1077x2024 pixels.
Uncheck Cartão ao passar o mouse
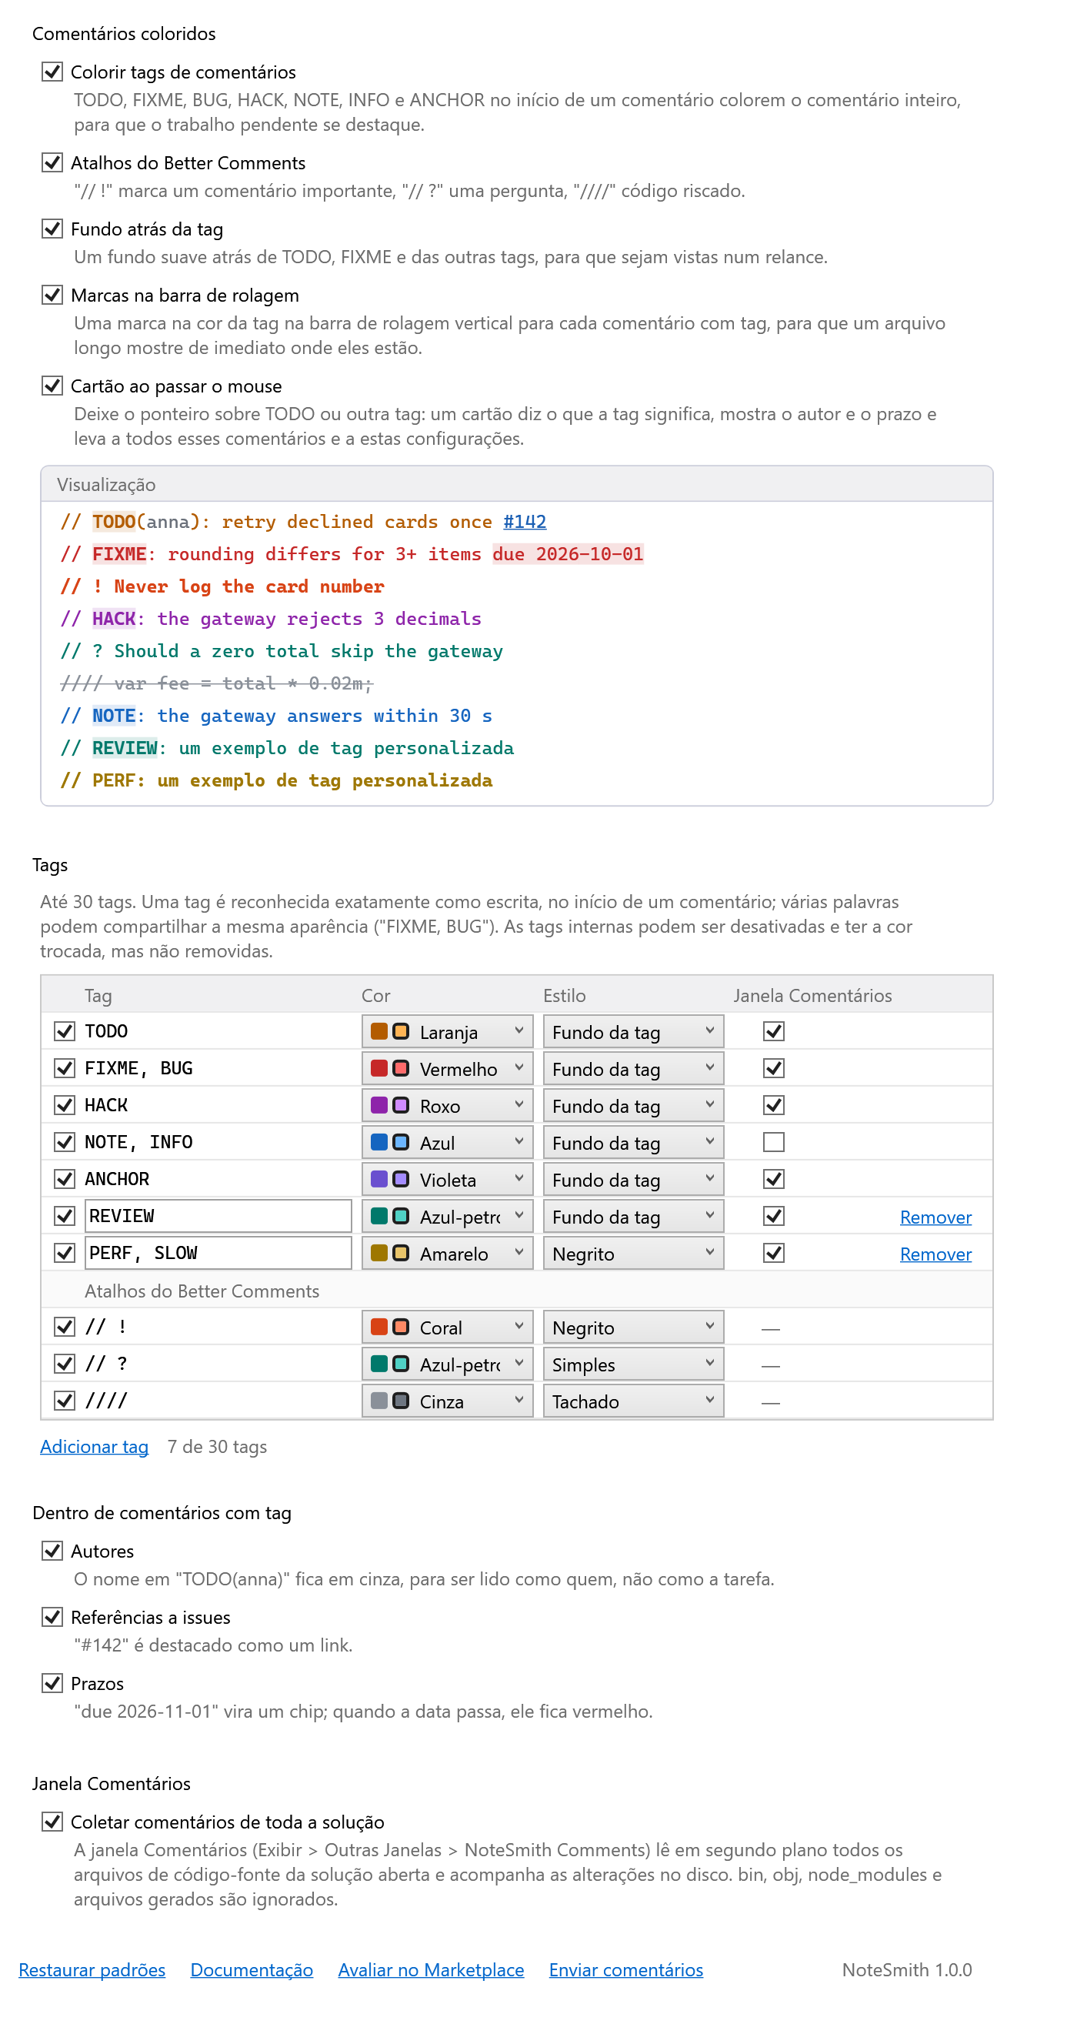pos(52,386)
